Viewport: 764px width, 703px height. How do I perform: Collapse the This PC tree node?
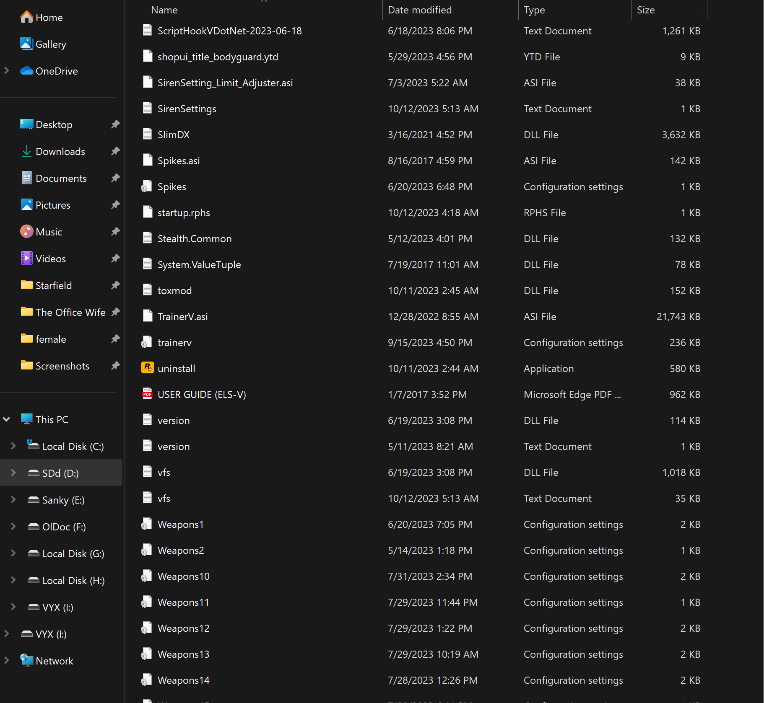click(x=7, y=419)
